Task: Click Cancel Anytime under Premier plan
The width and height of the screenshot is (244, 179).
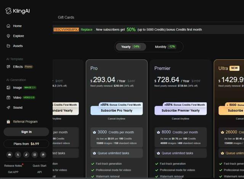Action: 180,119
